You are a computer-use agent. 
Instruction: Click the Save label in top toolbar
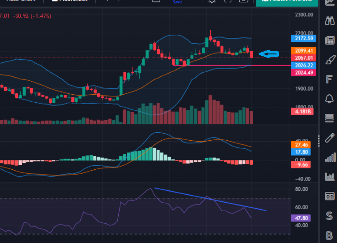pos(177,2)
